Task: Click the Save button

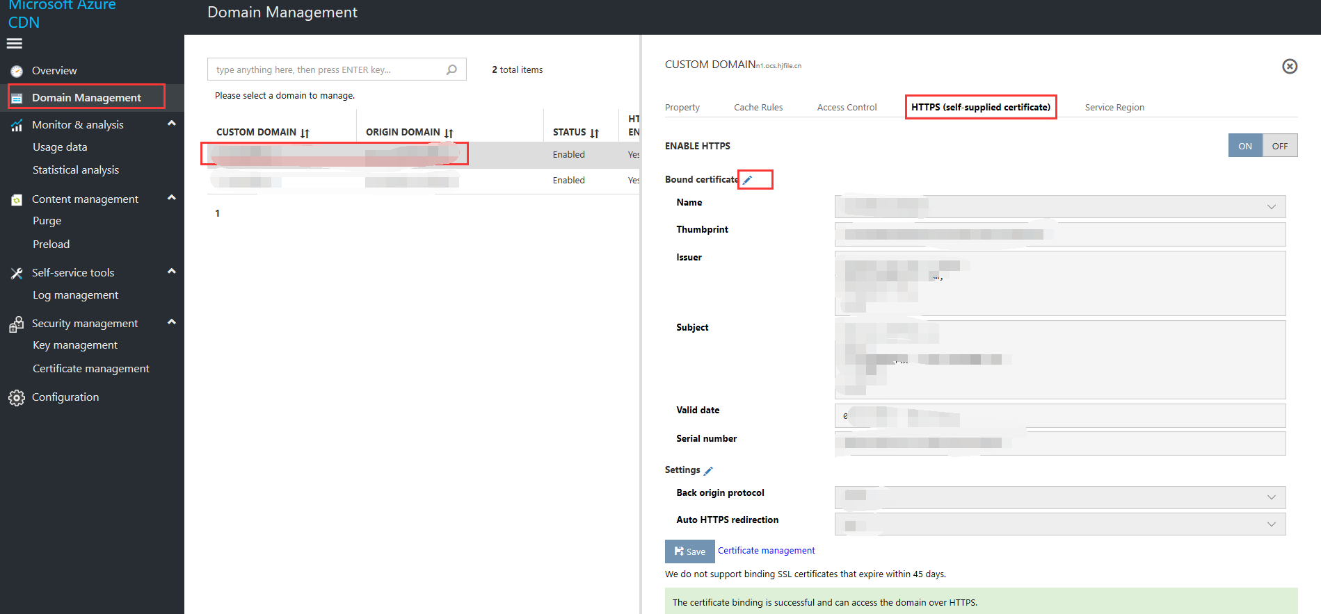Action: [x=689, y=551]
